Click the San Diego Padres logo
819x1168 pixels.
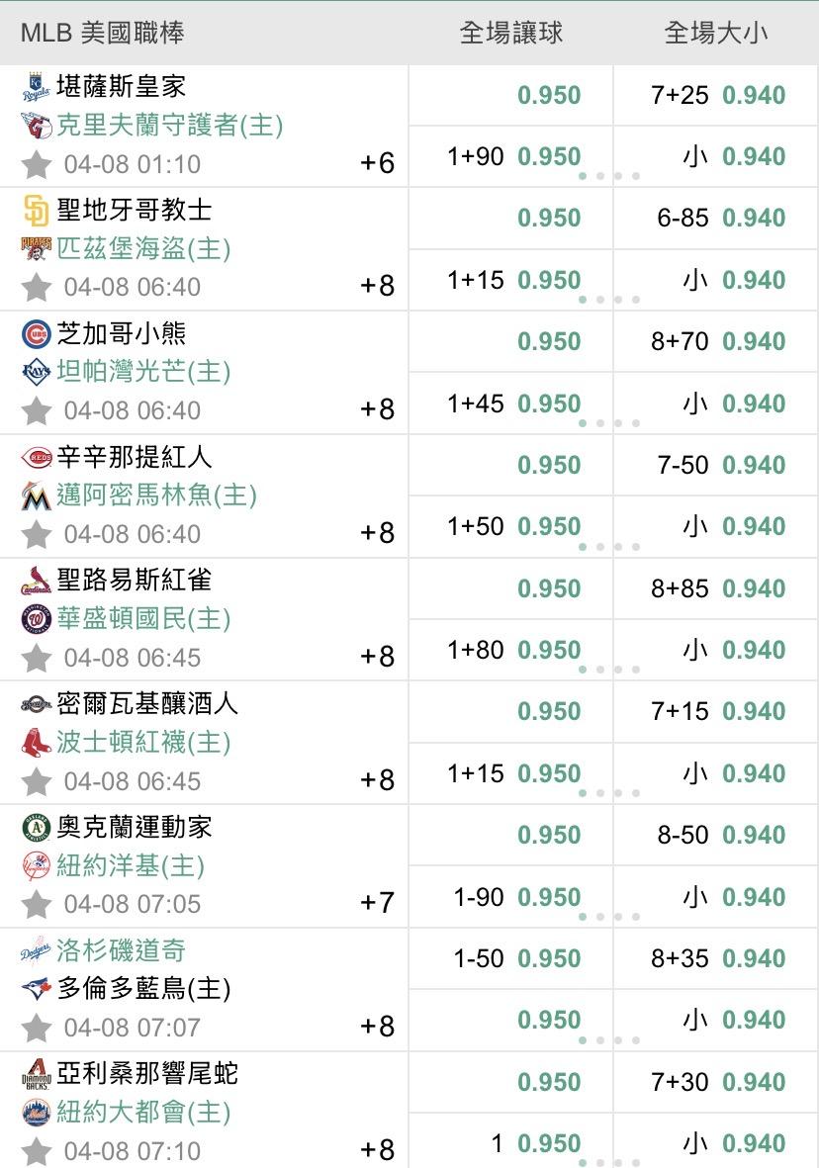36,211
